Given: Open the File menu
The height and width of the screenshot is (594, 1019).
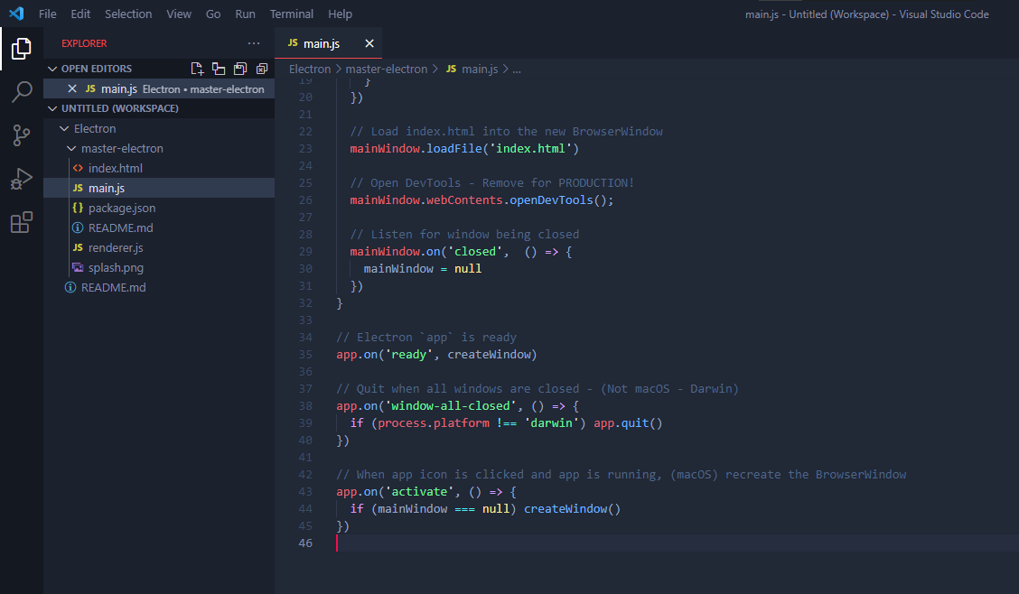Looking at the screenshot, I should [x=48, y=14].
